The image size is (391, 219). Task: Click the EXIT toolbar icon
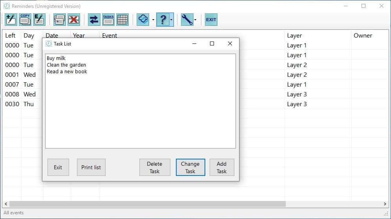[211, 20]
